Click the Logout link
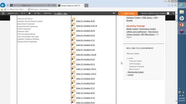186x104 pixels. (x=130, y=75)
